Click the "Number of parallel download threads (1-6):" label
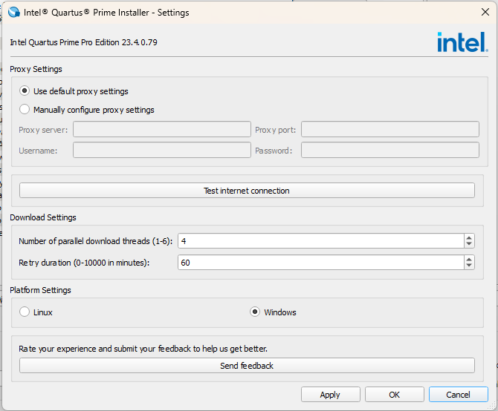Viewport: 498px width, 411px height. pyautogui.click(x=96, y=241)
